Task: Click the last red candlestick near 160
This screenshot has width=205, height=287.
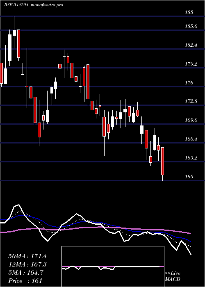Action: tap(162, 161)
